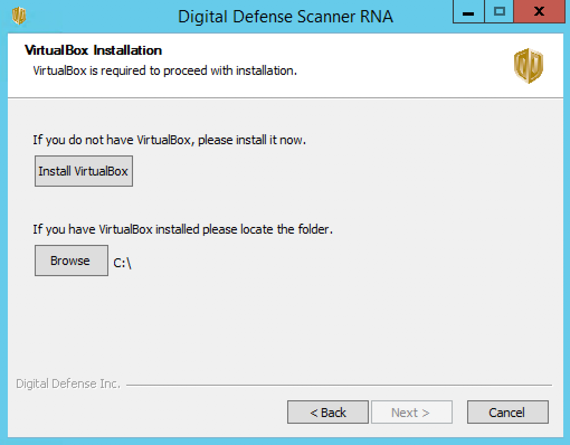Click the 'VirtualBox is required' subtitle text

point(165,70)
